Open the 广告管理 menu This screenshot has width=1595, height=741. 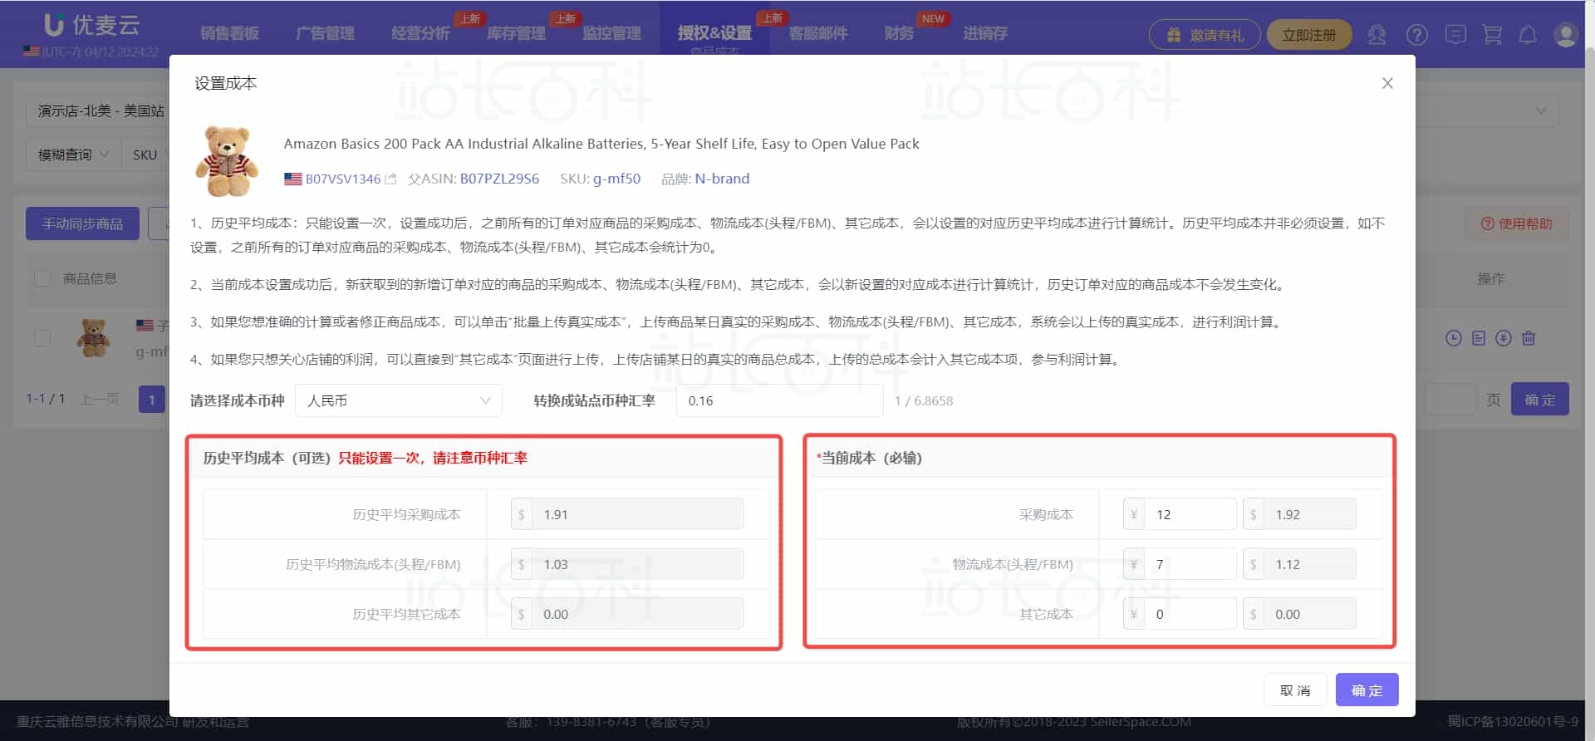coord(325,33)
